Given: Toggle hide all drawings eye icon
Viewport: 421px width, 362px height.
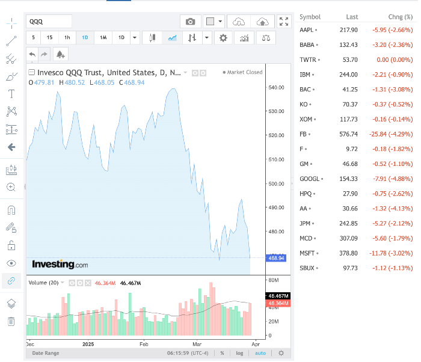Looking at the screenshot, I should tap(11, 263).
